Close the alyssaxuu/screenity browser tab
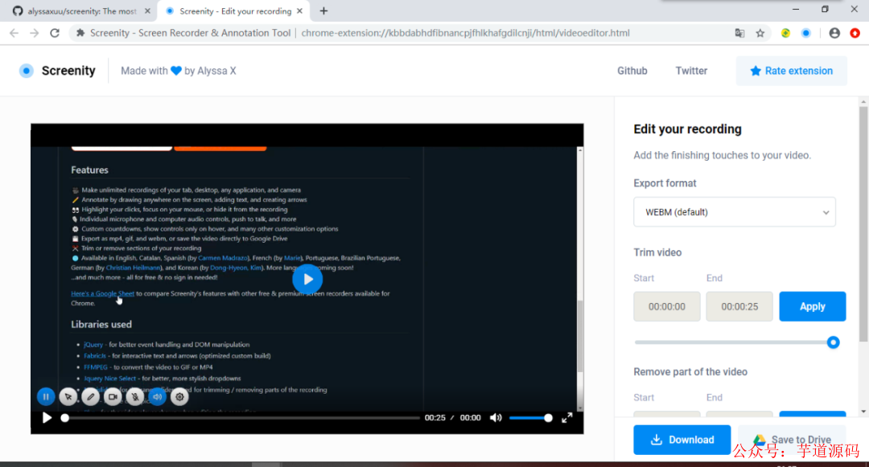The width and height of the screenshot is (869, 467). 147,11
